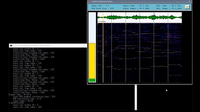
Task: Select the cmd.exe python main.py title bar
Action: pos(48,46)
